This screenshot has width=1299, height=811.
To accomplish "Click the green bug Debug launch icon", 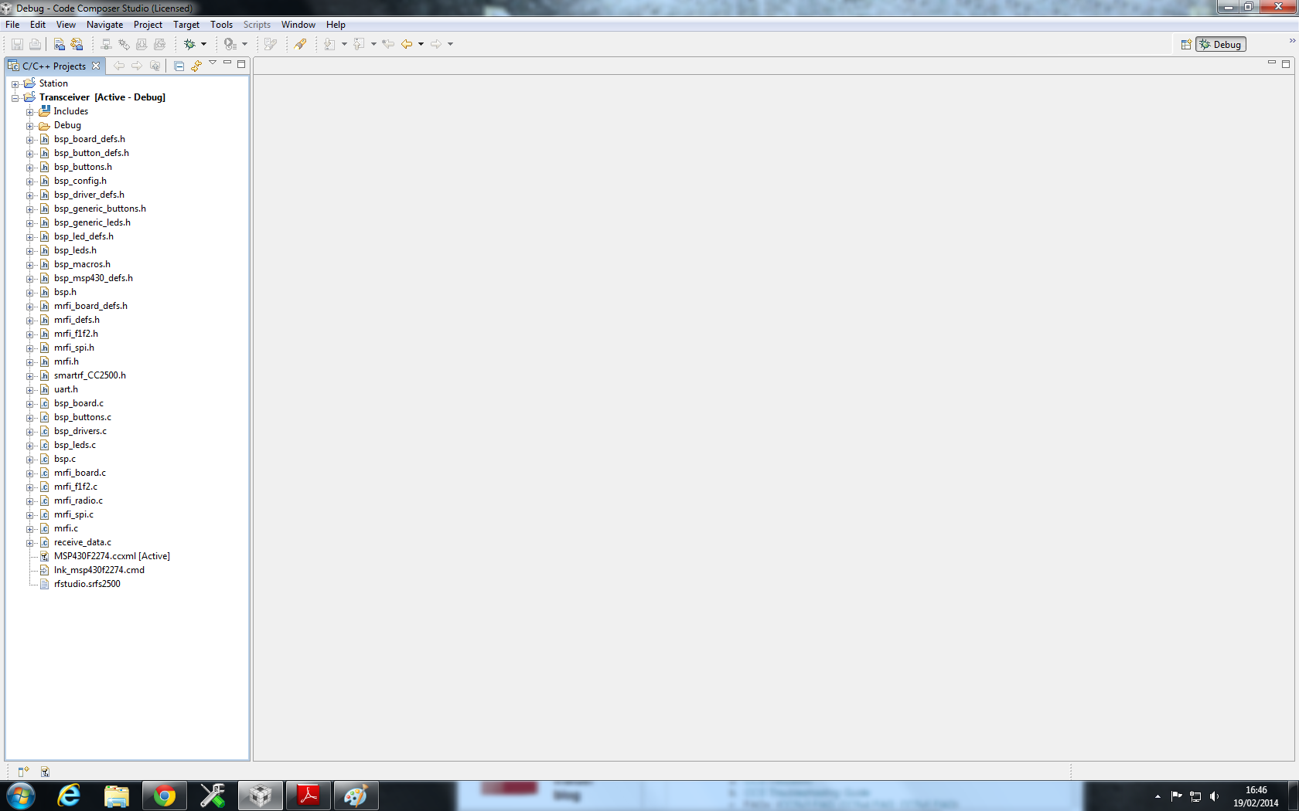I will click(x=189, y=44).
